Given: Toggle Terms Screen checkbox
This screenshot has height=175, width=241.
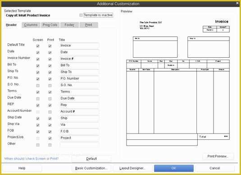Looking at the screenshot, I should pos(38,92).
